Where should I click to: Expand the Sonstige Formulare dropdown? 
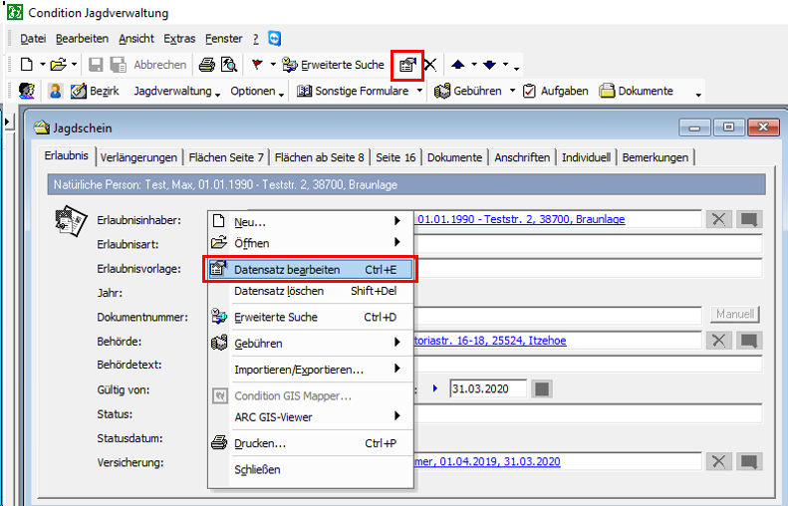361,91
